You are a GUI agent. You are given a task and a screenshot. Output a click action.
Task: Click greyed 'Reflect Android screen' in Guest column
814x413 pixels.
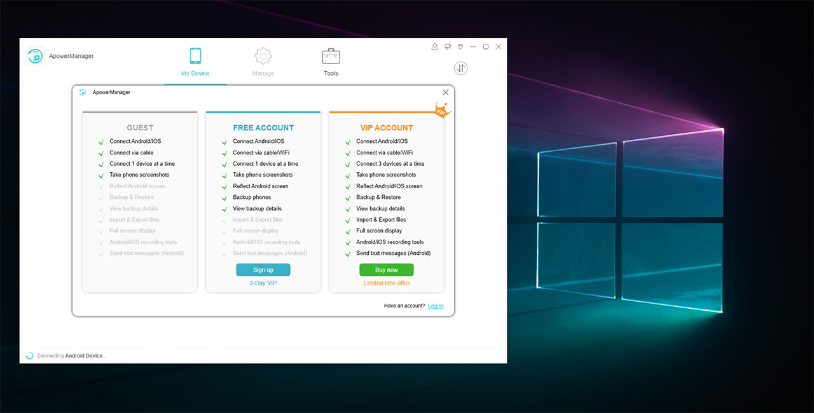(137, 186)
